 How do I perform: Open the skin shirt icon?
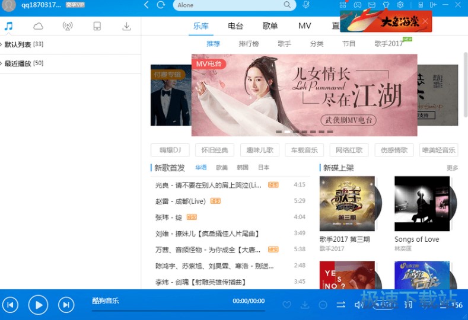[x=386, y=5]
